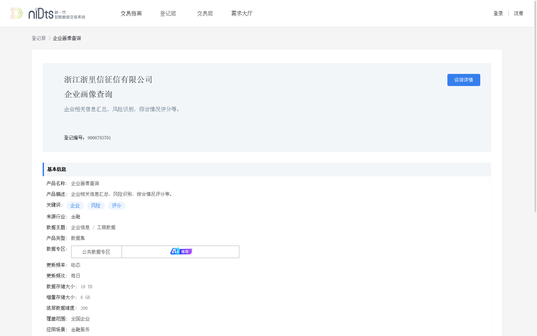Viewport: 537px width, 336px height.
Task: Open the 交易指南 menu
Action: pos(131,13)
